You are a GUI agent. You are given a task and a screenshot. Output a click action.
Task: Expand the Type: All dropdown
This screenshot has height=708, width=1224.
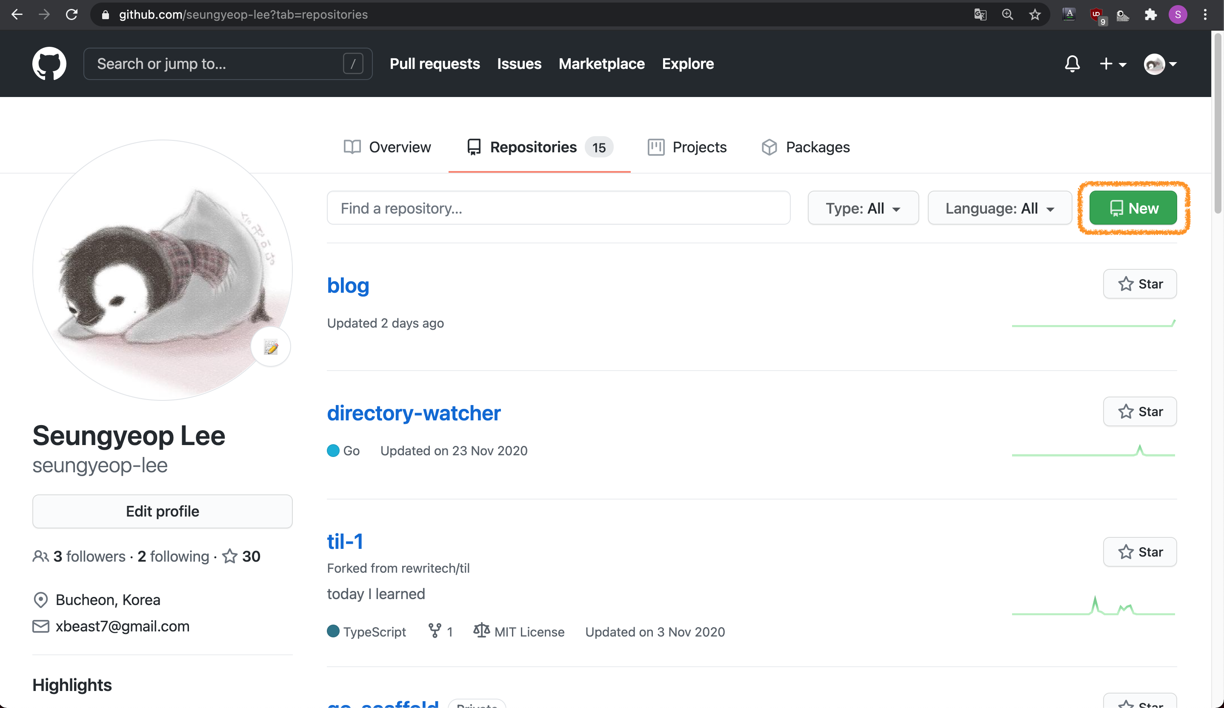pyautogui.click(x=863, y=208)
